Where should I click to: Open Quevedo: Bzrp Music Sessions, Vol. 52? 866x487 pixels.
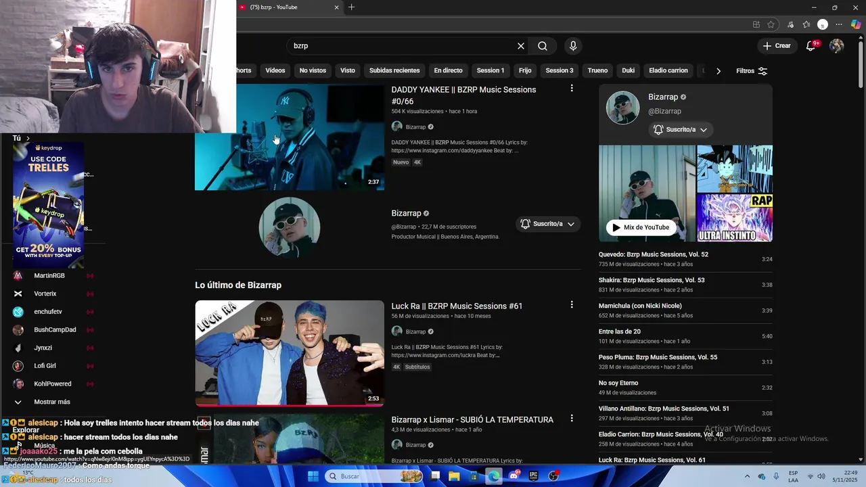tap(654, 254)
